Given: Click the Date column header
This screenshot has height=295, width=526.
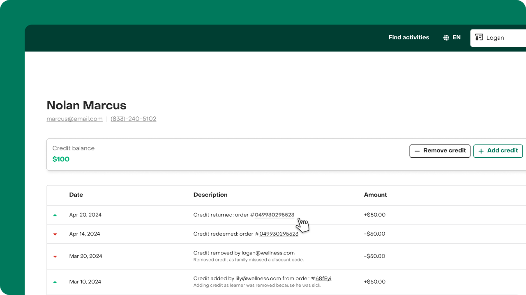Looking at the screenshot, I should pos(76,195).
